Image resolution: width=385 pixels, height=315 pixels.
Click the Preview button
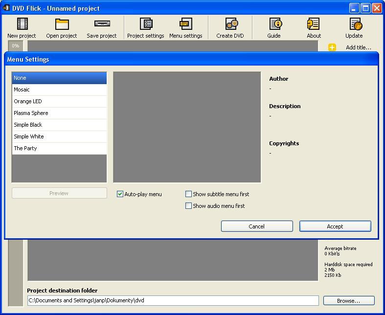(59, 193)
